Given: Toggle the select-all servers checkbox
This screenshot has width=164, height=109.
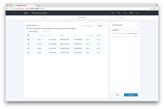Looking at the screenshot, I should point(28,35).
